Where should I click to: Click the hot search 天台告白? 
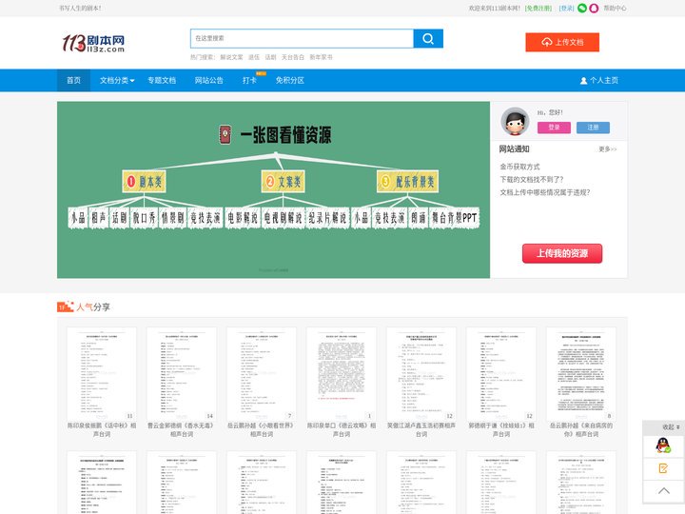[x=293, y=57]
